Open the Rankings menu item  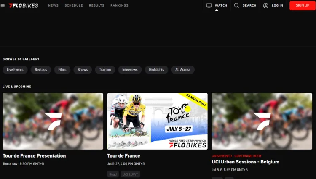[x=119, y=5]
